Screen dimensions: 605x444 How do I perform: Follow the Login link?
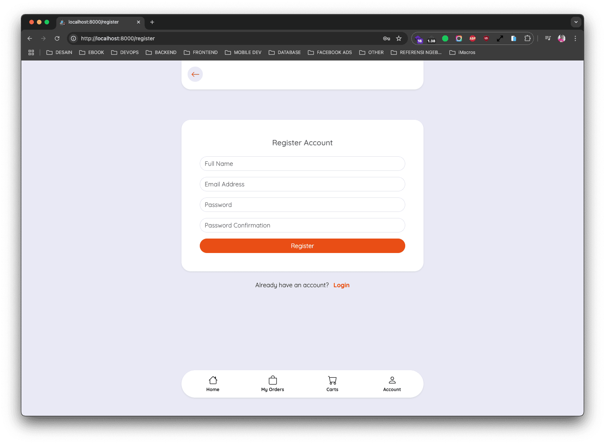[x=341, y=285]
